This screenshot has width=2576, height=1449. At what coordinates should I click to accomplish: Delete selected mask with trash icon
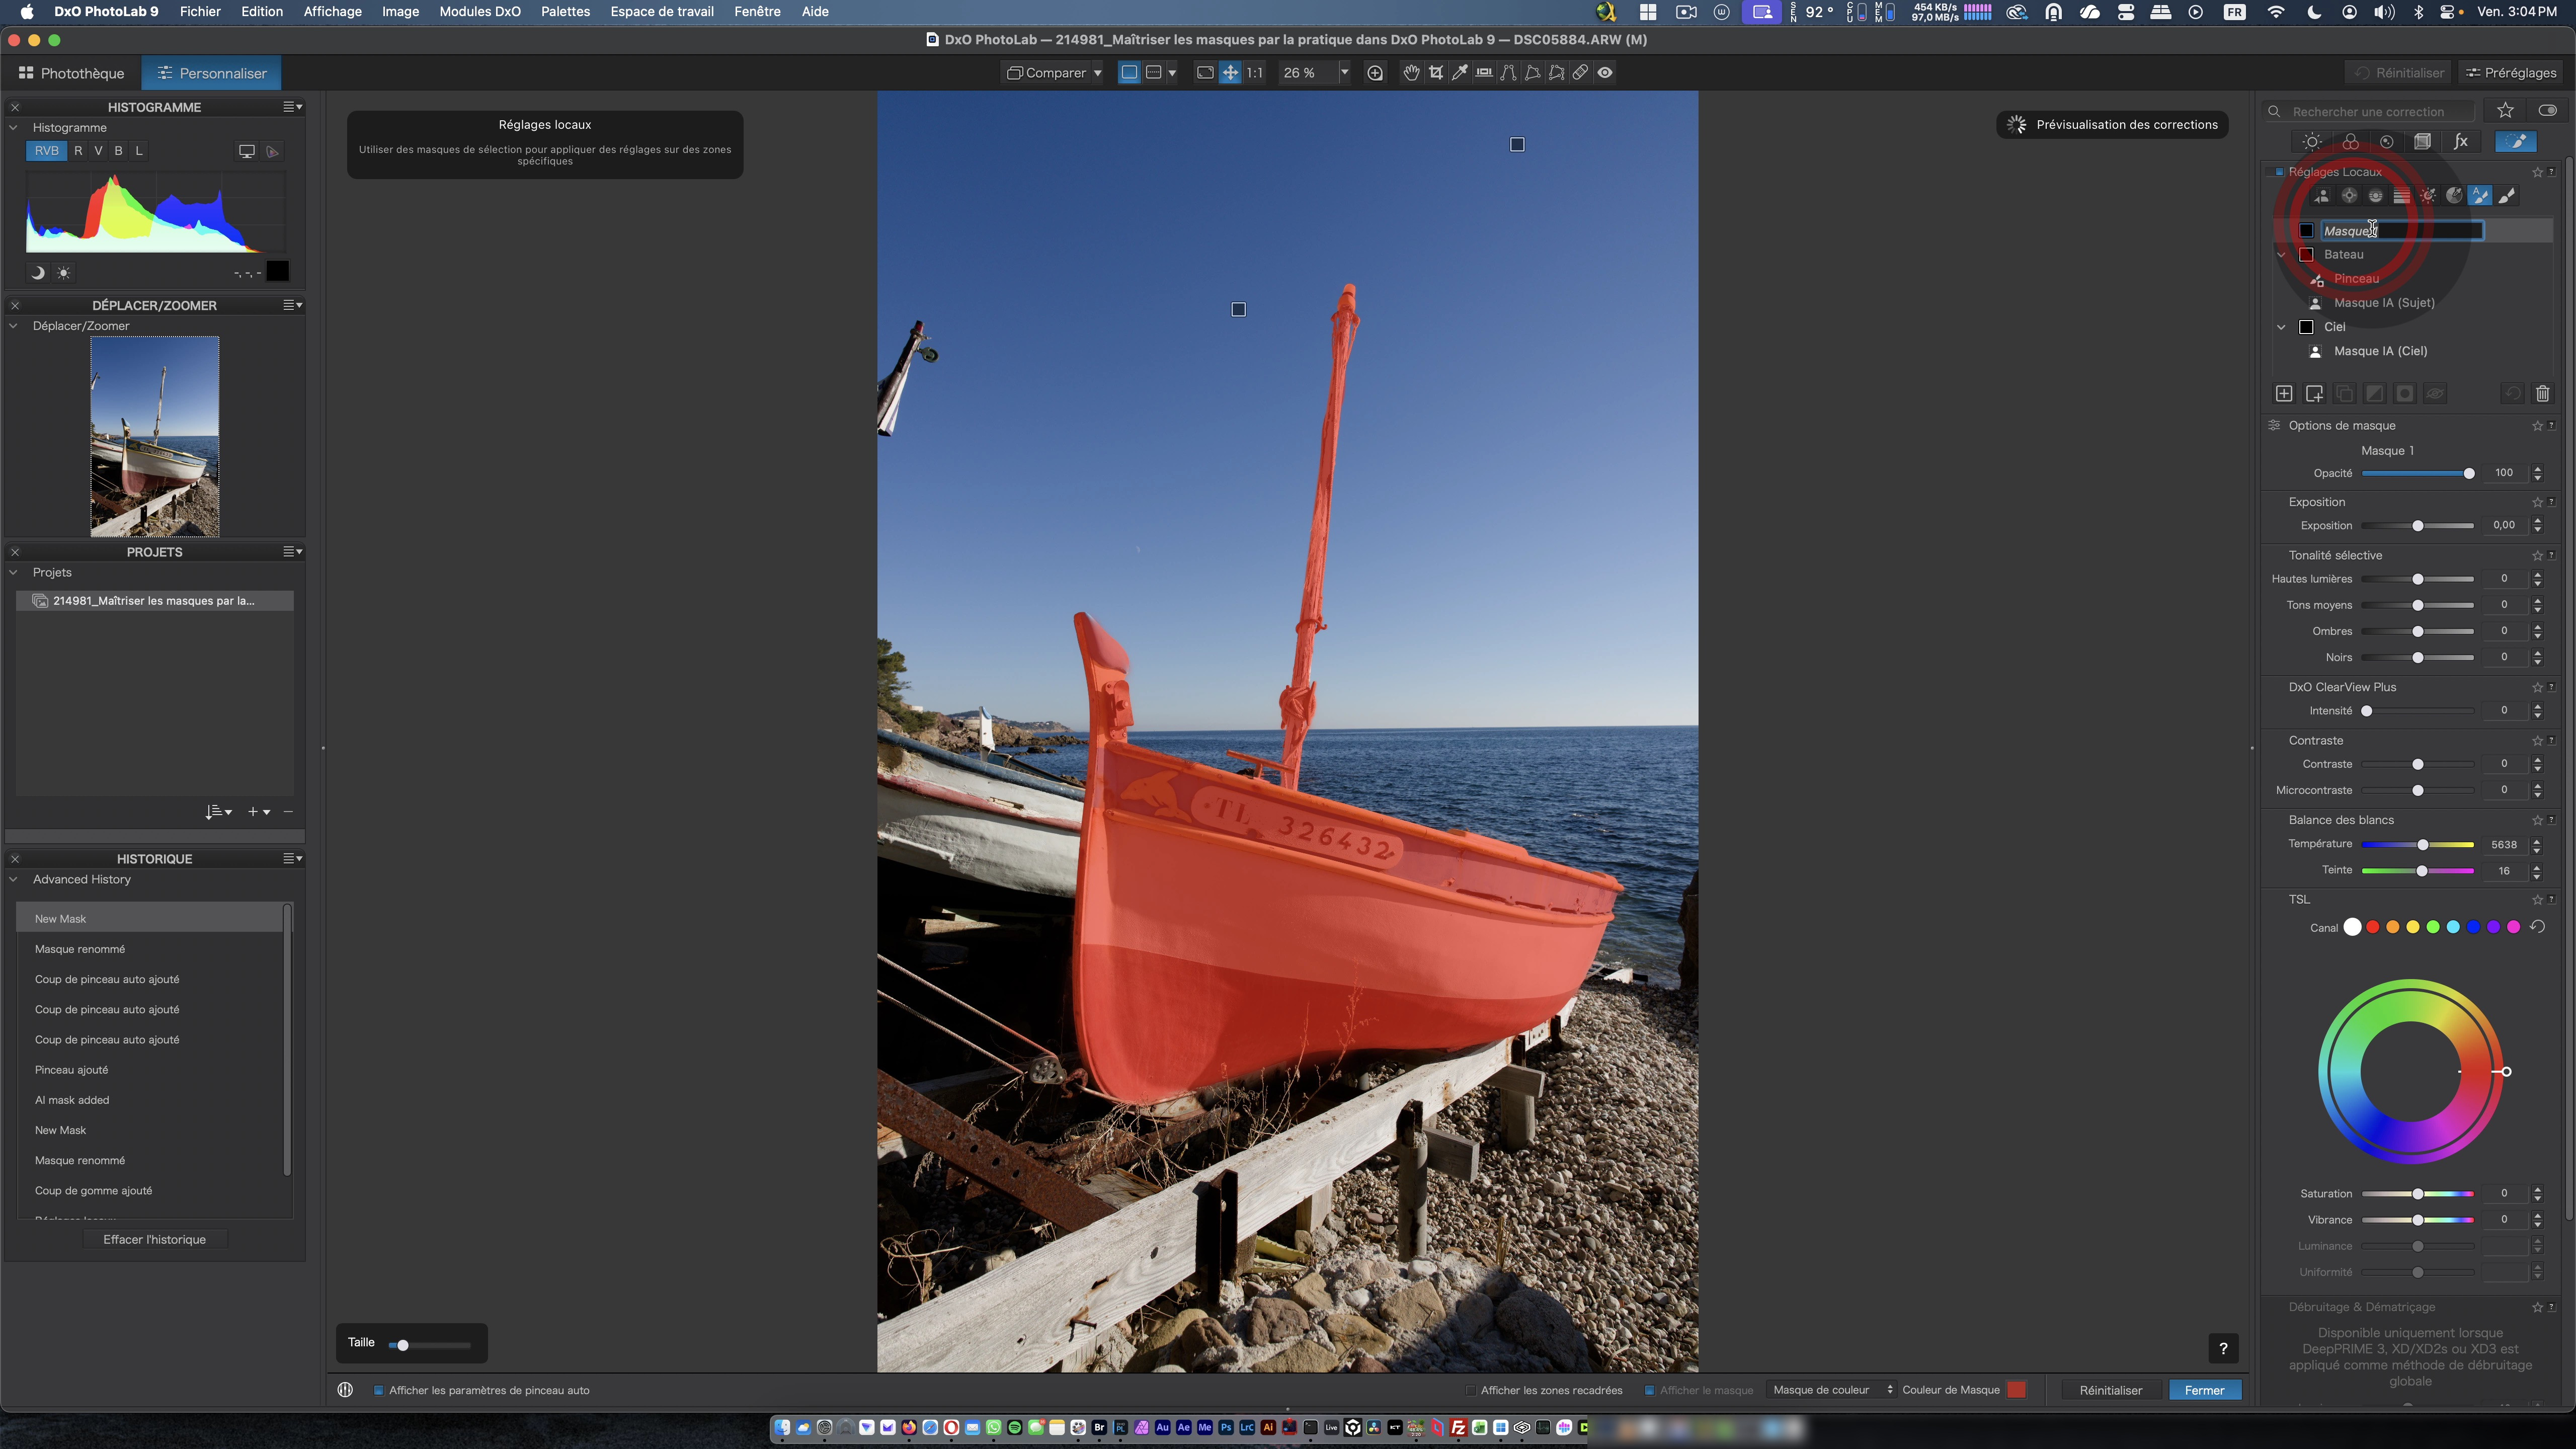(2543, 394)
